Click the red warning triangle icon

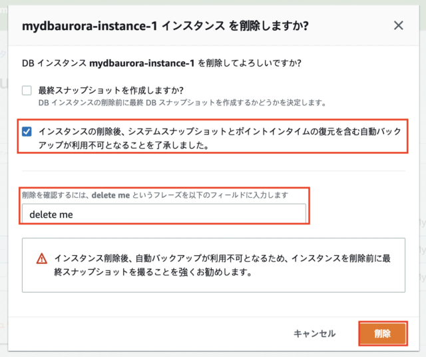(41, 258)
